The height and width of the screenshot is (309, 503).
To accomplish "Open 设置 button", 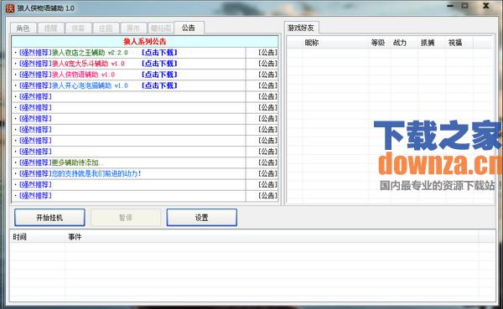I will tap(202, 218).
